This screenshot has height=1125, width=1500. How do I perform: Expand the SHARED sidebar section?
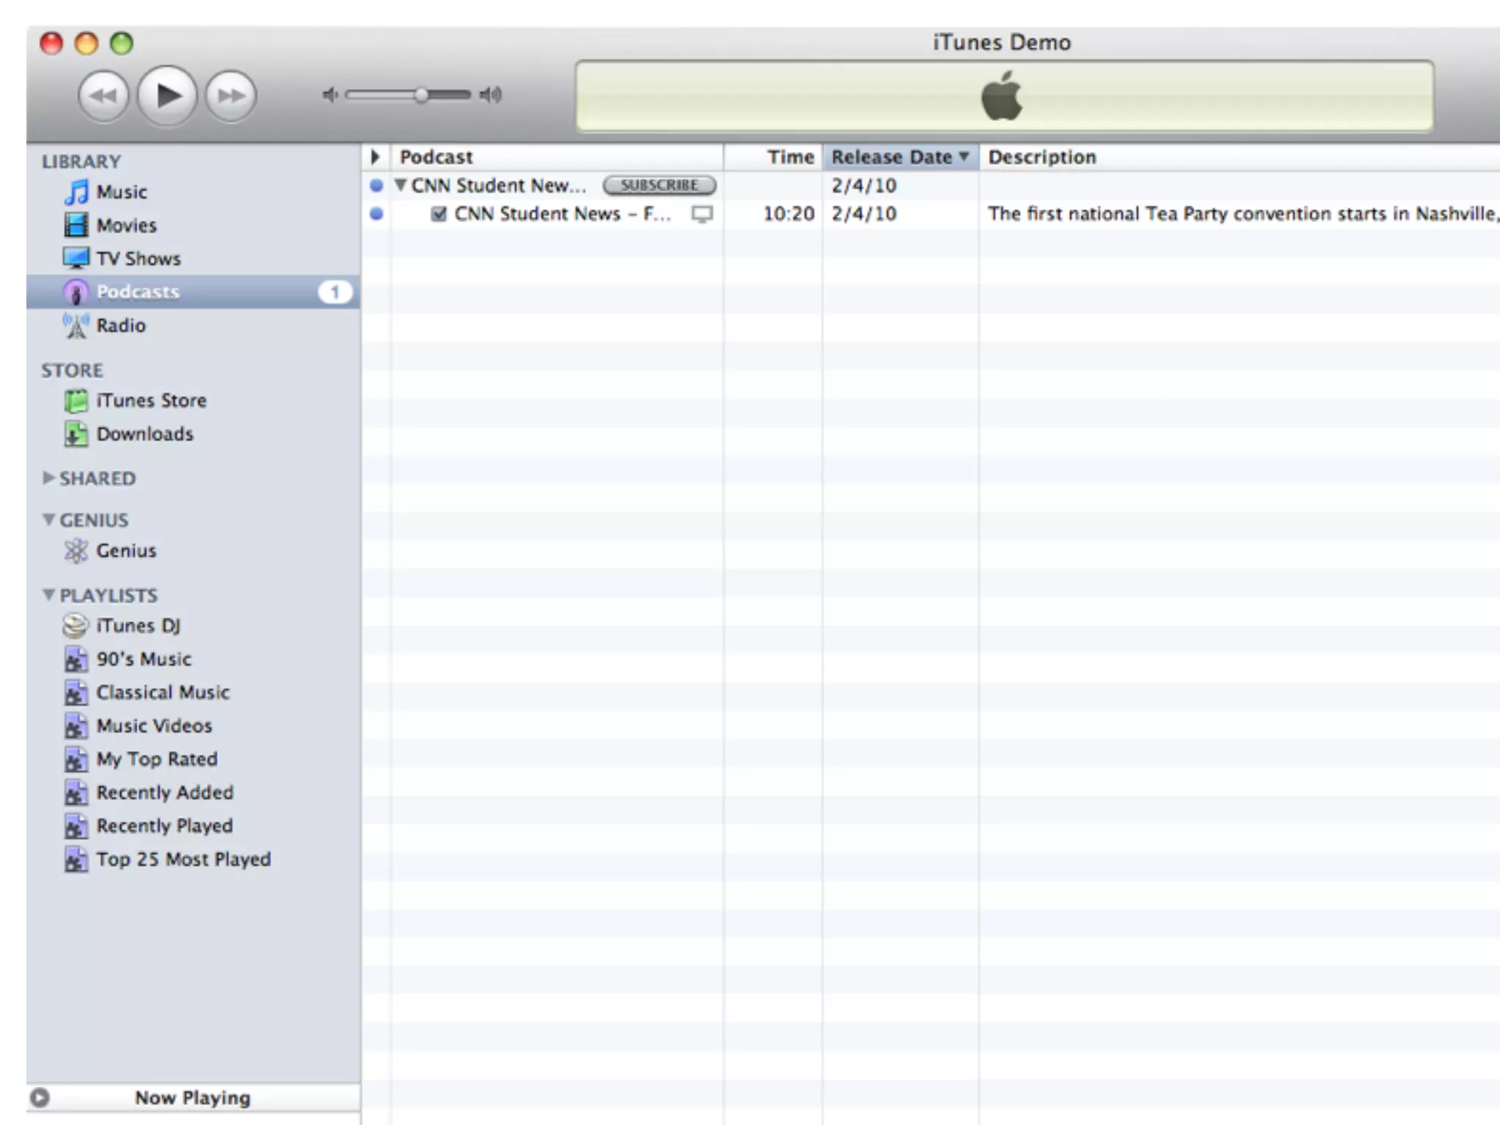[x=48, y=478]
